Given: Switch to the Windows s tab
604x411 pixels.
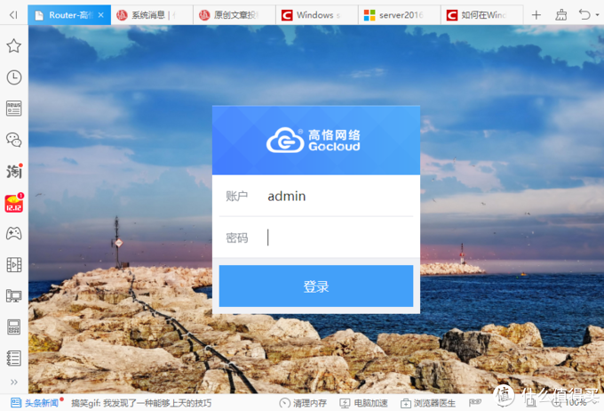Looking at the screenshot, I should [317, 15].
